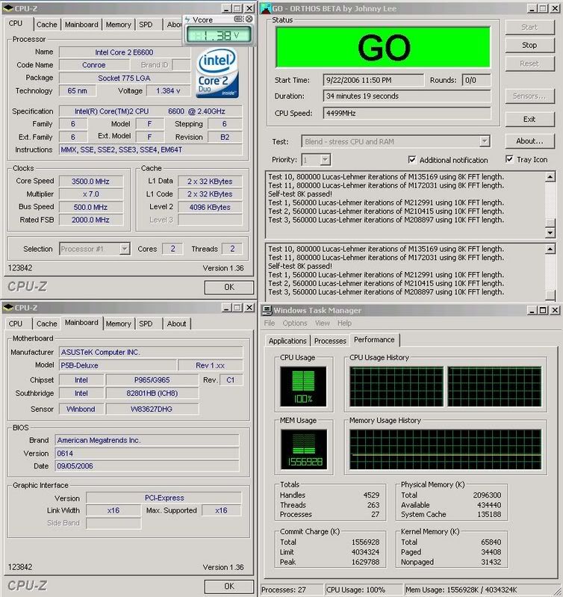The width and height of the screenshot is (563, 597).
Task: Open the Processor #1 selection dropdown
Action: (x=125, y=249)
